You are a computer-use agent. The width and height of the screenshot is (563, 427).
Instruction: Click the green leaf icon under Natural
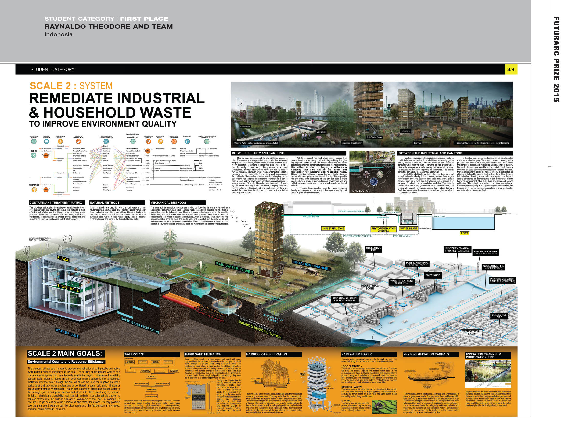pyautogui.click(x=34, y=155)
